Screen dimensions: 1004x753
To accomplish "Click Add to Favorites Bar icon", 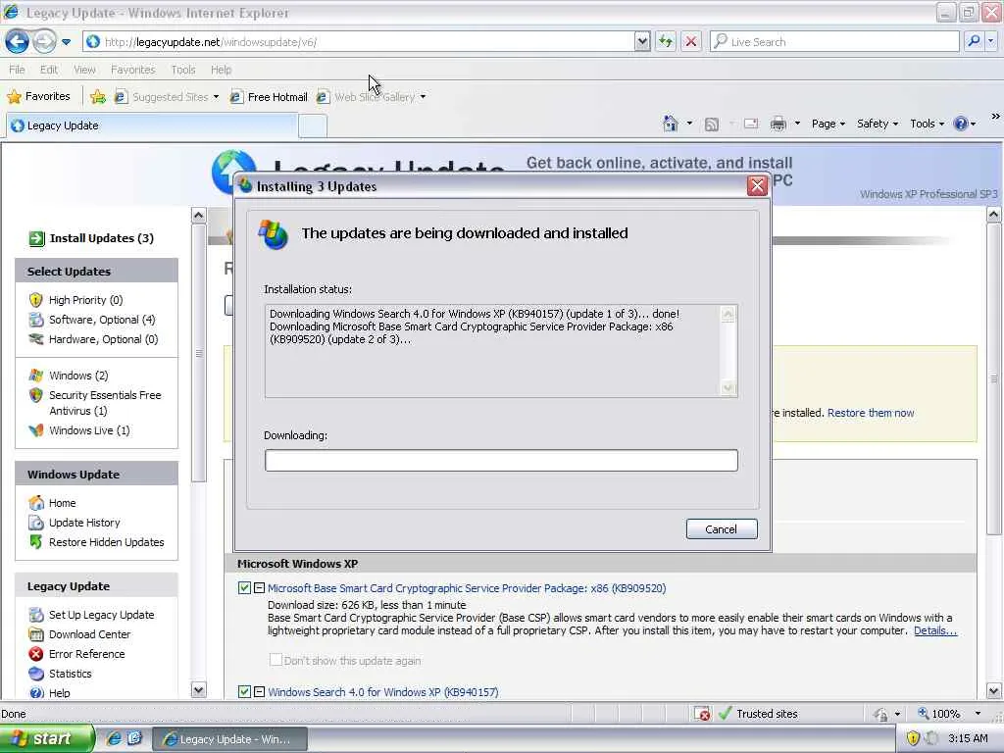I will [x=98, y=97].
